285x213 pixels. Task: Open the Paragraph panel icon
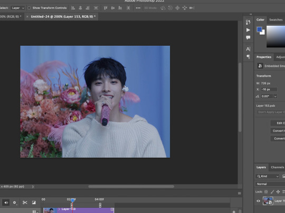[x=248, y=57]
